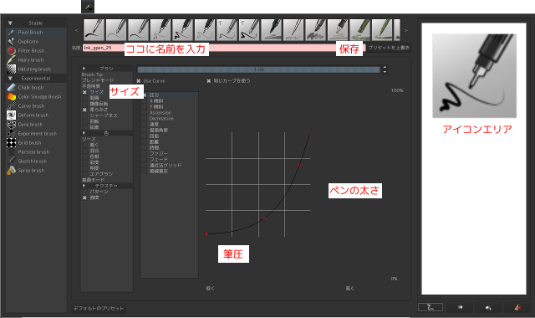This screenshot has width=535, height=318.
Task: Enable the フェード sensor
Action: [145, 160]
